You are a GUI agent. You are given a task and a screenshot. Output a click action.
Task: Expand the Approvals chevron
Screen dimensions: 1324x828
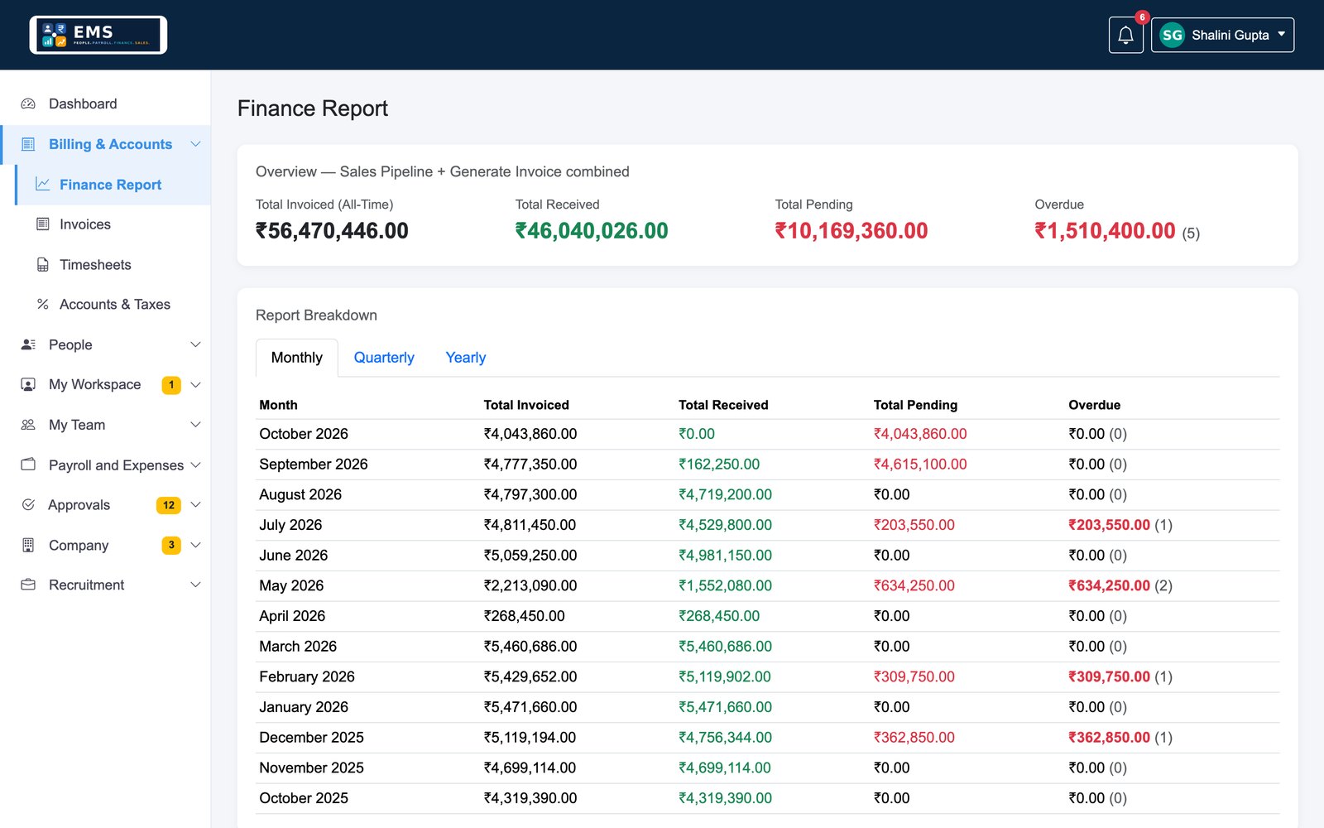click(x=195, y=504)
